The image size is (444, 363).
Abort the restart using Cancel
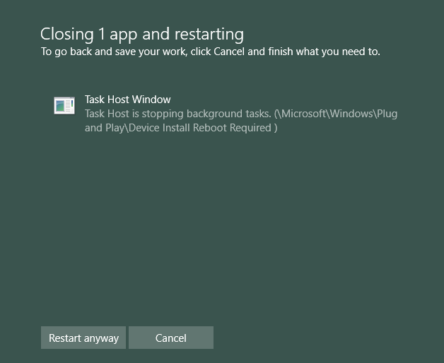tap(171, 338)
